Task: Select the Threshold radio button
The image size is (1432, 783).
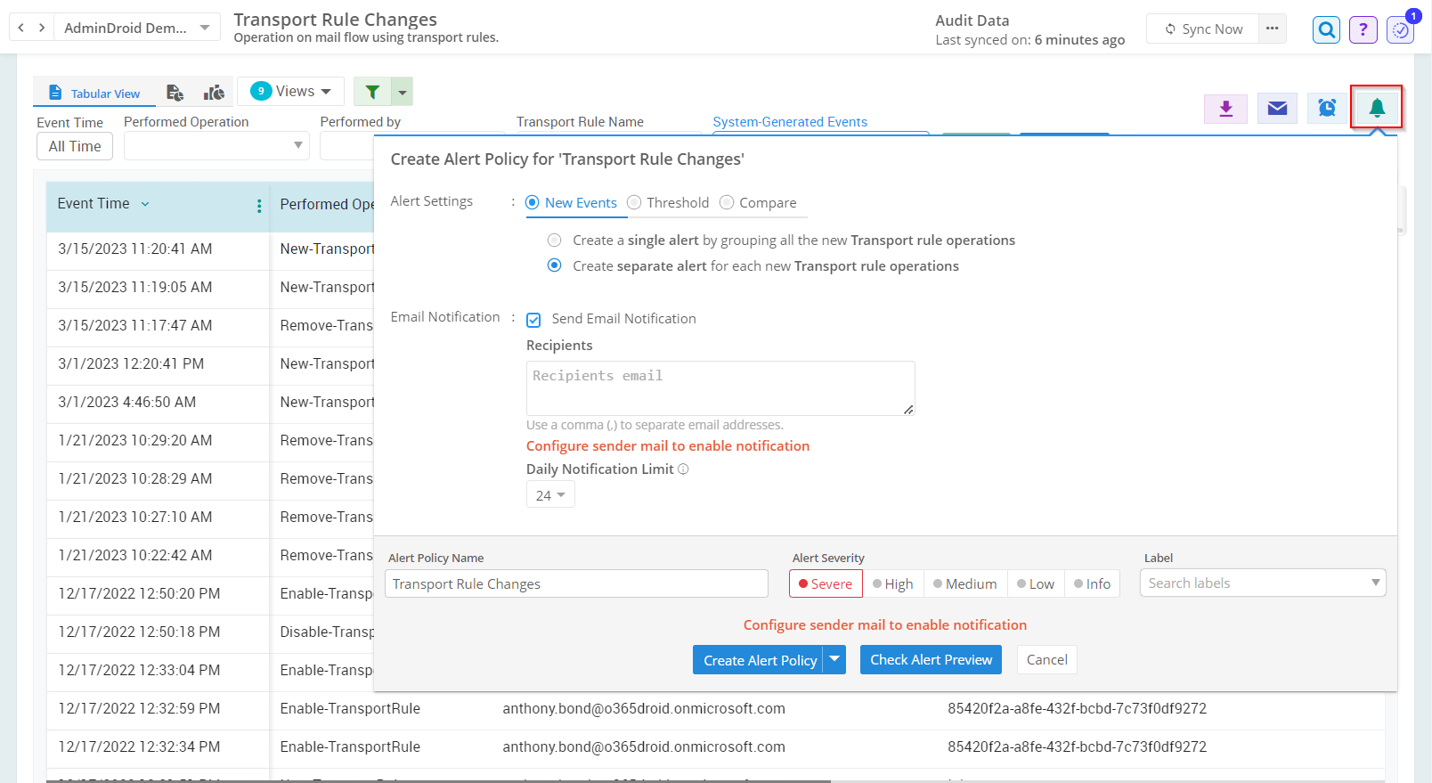Action: 634,203
